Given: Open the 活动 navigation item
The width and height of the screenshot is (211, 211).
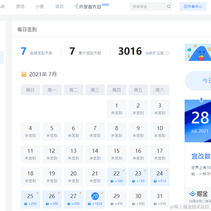Looking at the screenshot, I should pos(59,6).
